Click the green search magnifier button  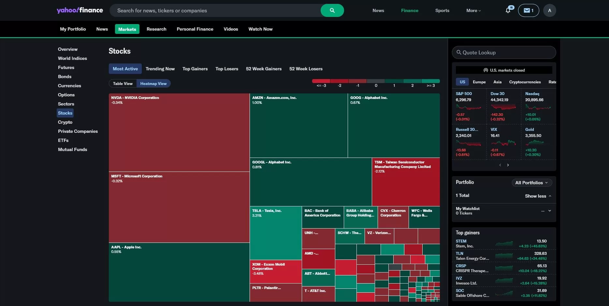pyautogui.click(x=332, y=10)
